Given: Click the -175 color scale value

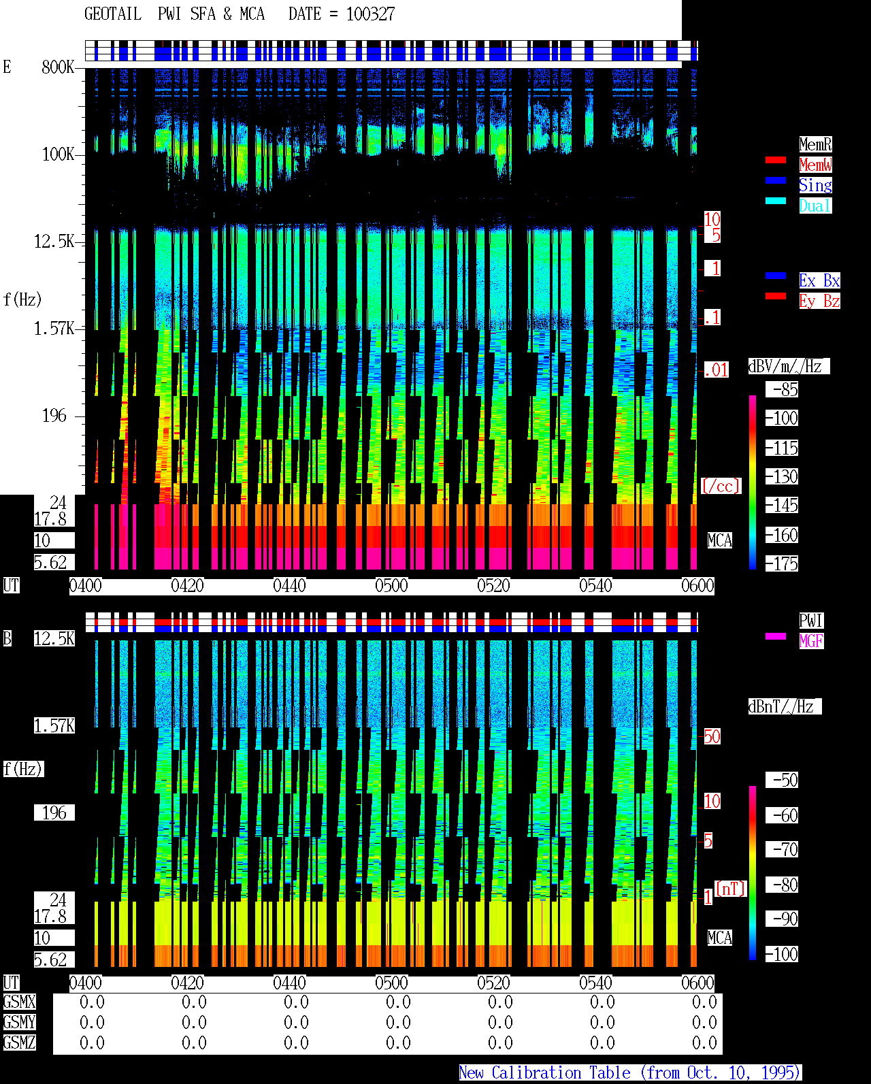Looking at the screenshot, I should click(x=782, y=563).
